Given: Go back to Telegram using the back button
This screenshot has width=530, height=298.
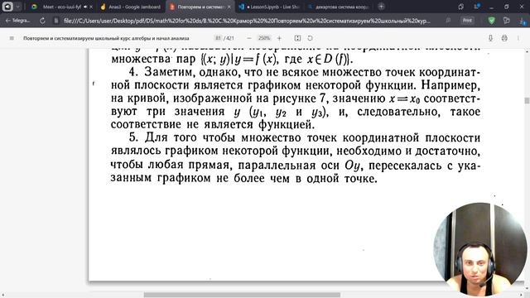Looking at the screenshot, I should (17, 21).
